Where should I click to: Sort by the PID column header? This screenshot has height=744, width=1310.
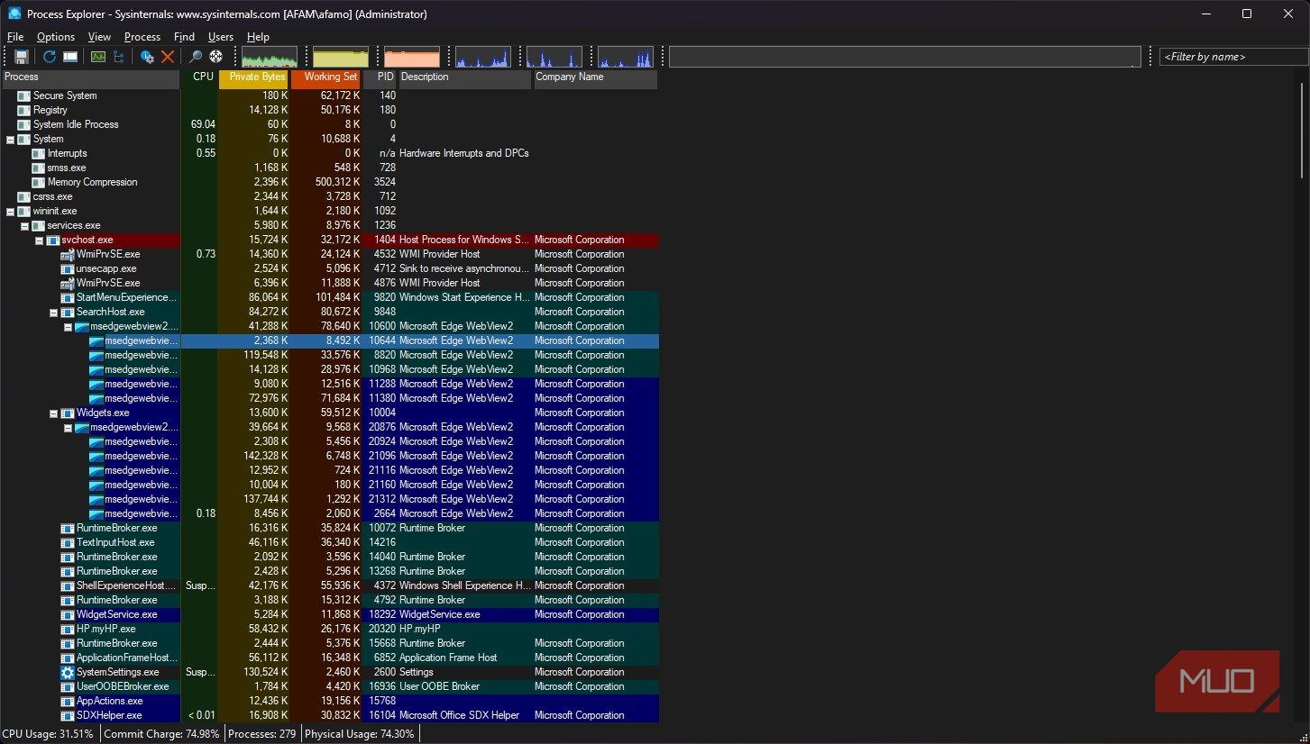380,77
